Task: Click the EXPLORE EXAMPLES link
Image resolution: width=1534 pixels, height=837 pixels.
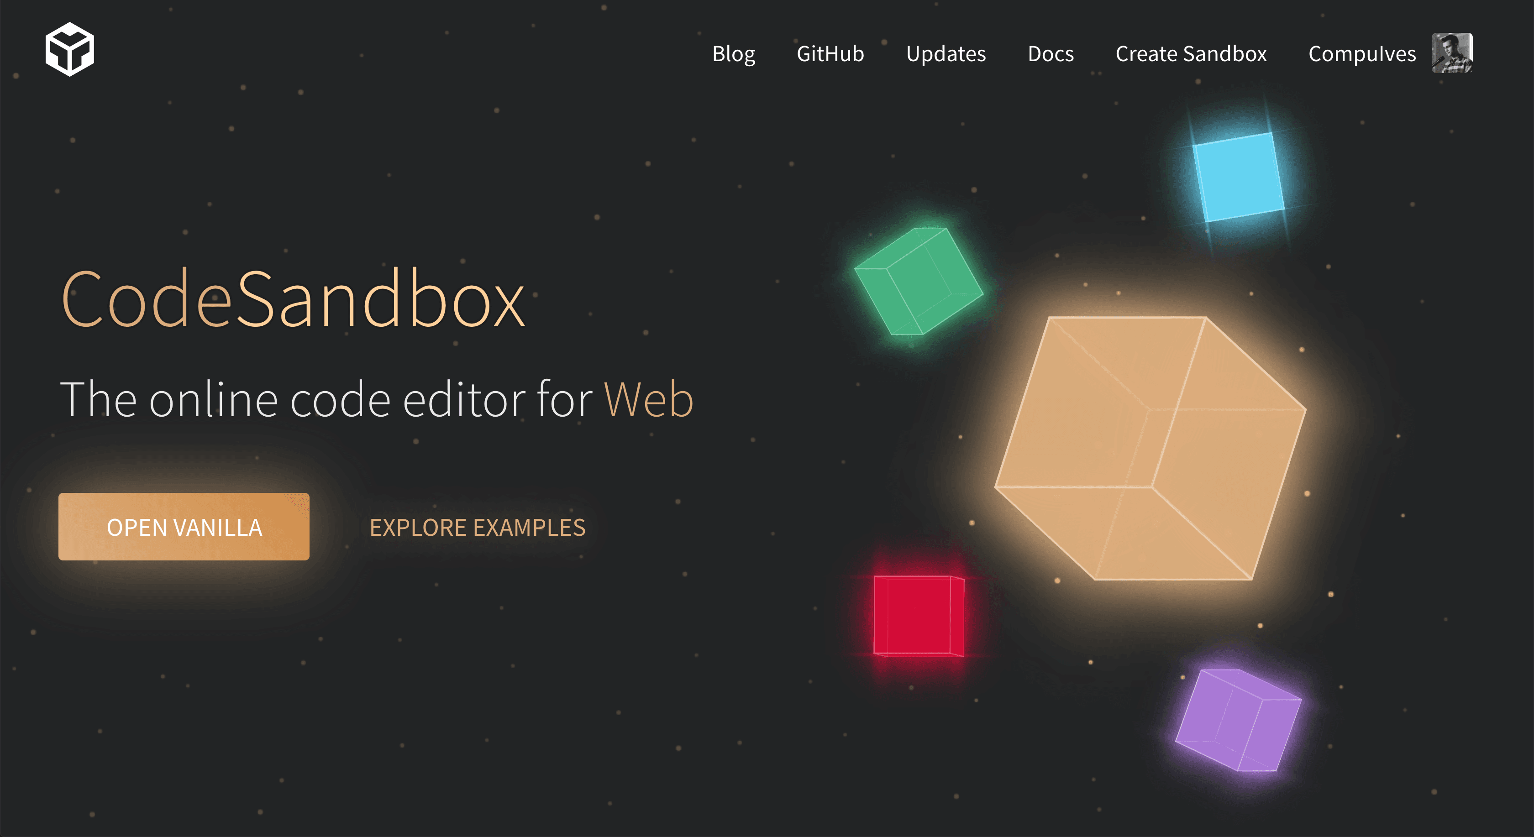Action: coord(477,526)
